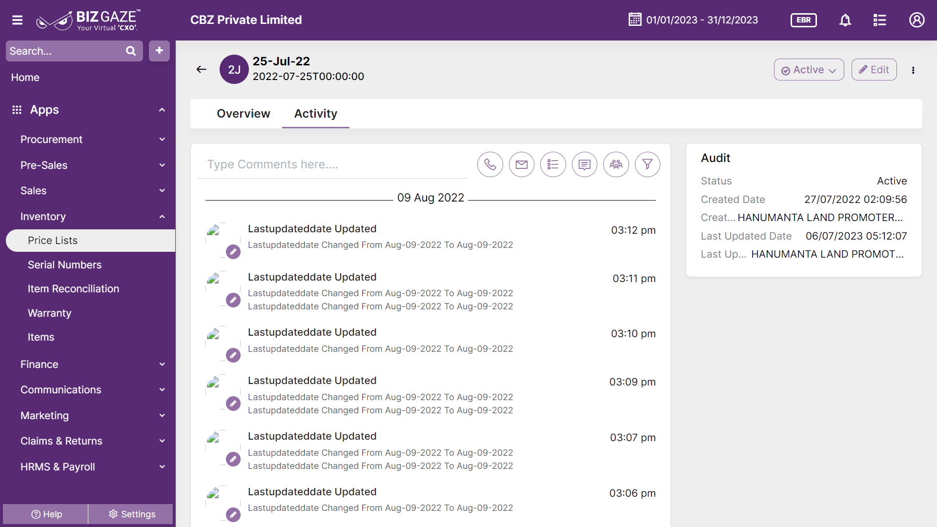
Task: Click the task list activity icon
Action: point(553,164)
